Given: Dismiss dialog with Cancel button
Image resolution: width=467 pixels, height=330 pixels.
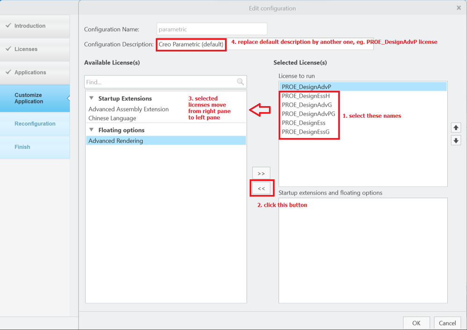Looking at the screenshot, I should tap(447, 323).
